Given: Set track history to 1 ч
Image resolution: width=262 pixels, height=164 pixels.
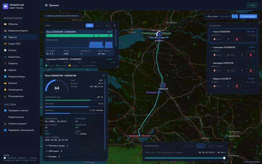Looking at the screenshot, I should click(184, 146).
